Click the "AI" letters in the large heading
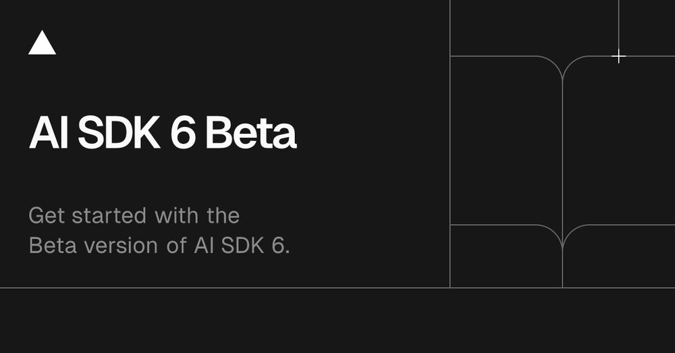This screenshot has width=675, height=353. (x=48, y=132)
